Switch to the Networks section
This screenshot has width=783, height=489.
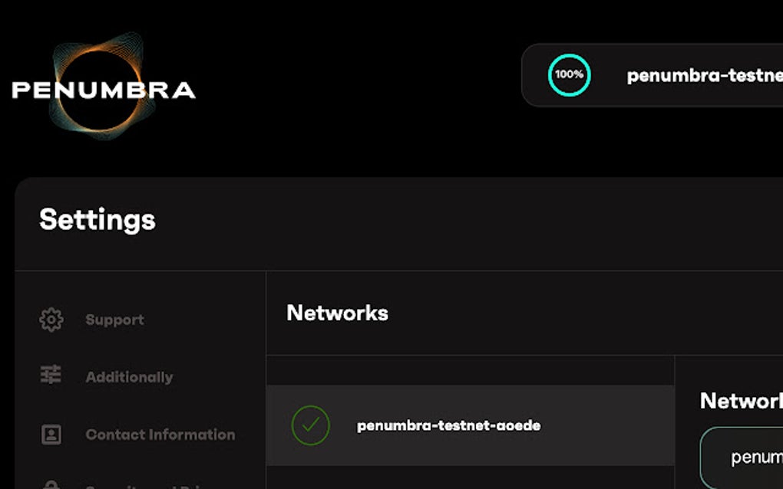(x=338, y=313)
